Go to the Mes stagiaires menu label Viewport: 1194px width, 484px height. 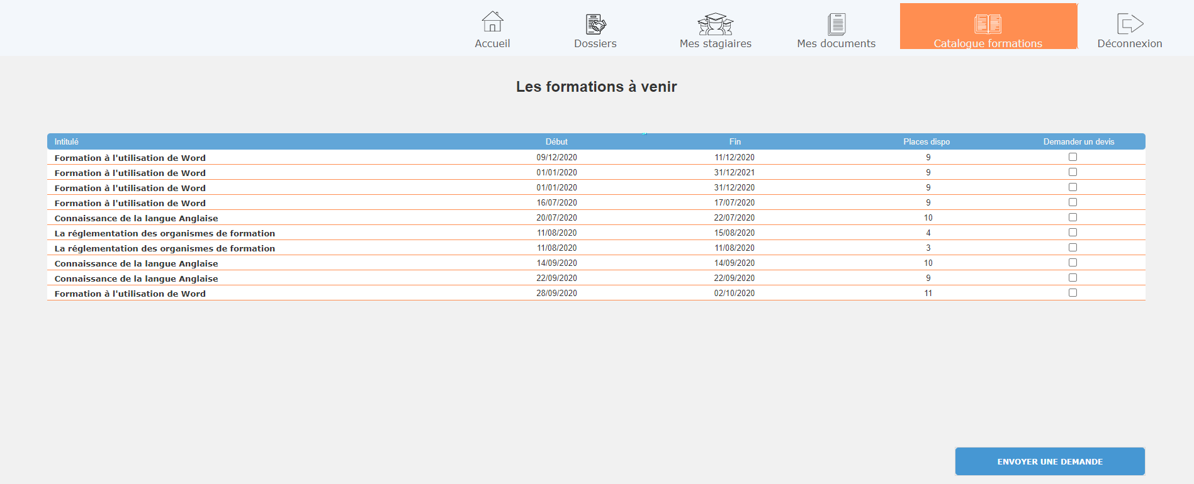(715, 43)
